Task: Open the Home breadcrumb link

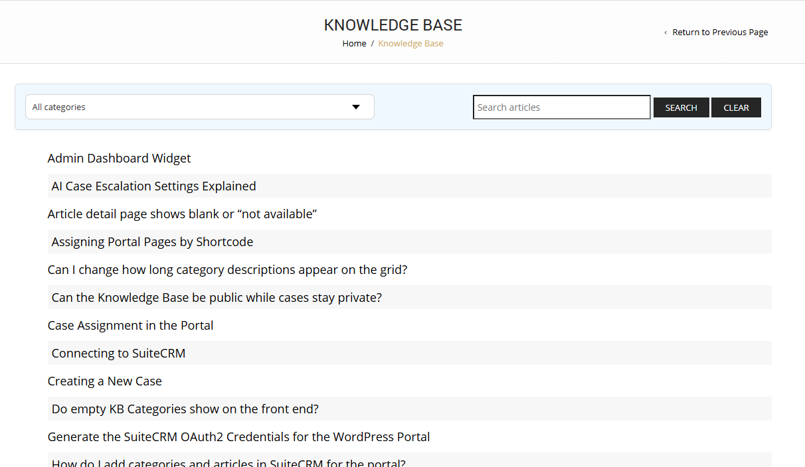Action: 354,43
